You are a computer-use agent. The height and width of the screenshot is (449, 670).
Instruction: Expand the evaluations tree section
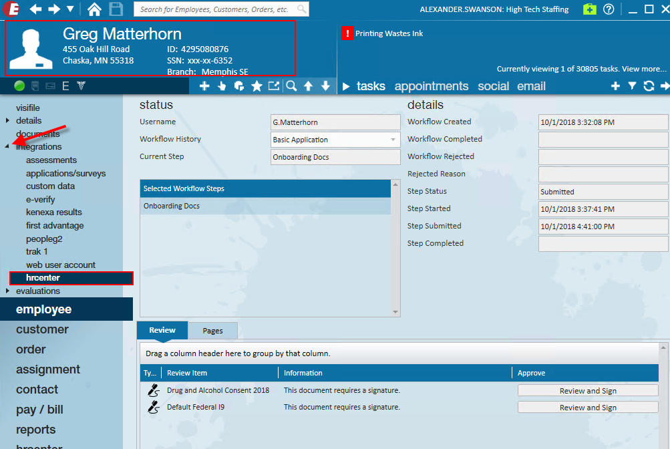(x=7, y=291)
